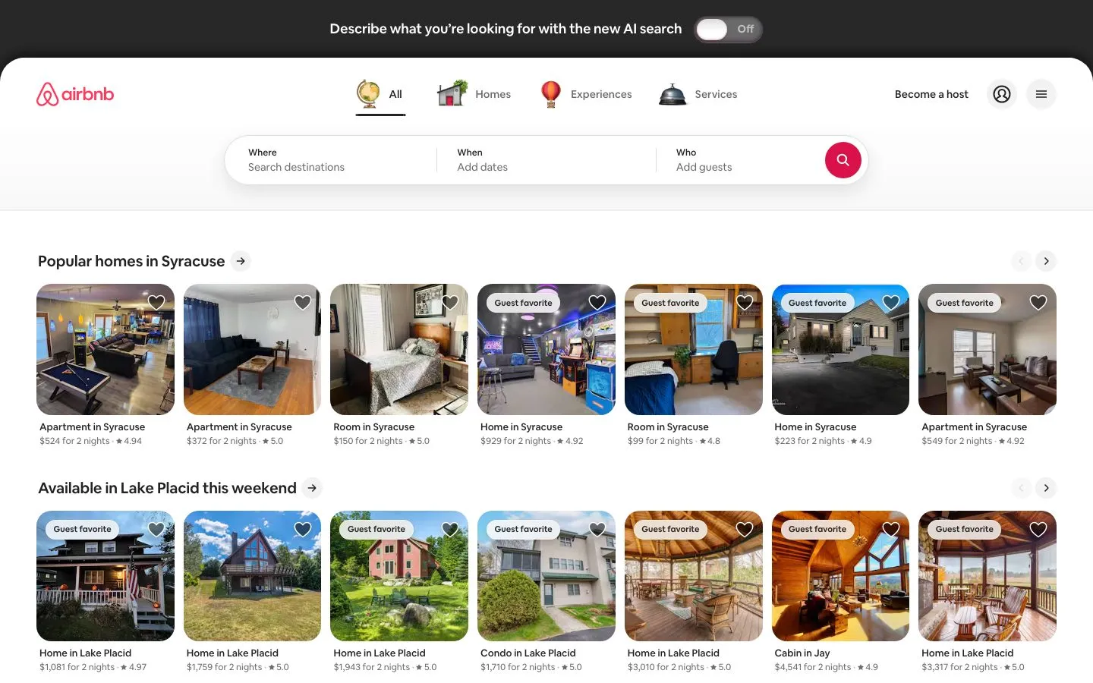
Task: Click arrow next to Popular homes in Syracuse
Action: tap(241, 261)
